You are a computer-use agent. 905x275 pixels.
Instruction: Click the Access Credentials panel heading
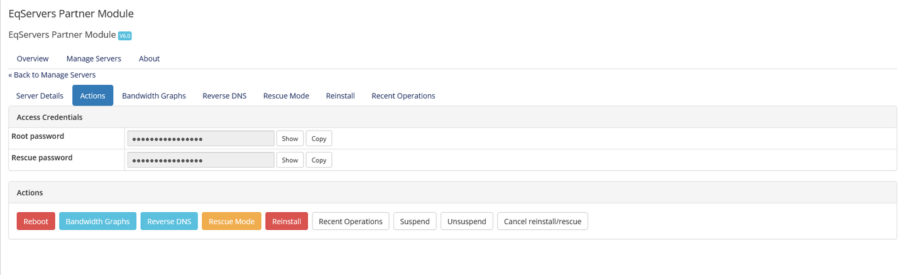pyautogui.click(x=452, y=117)
